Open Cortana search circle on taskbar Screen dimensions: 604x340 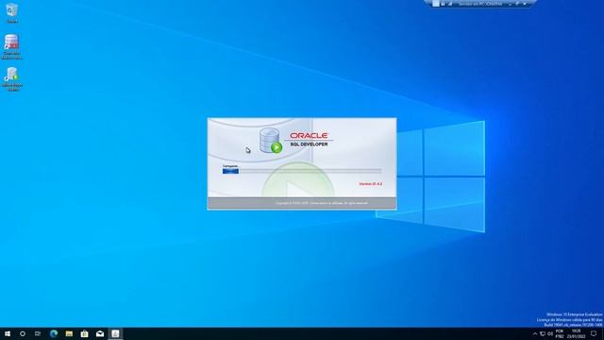[23, 333]
